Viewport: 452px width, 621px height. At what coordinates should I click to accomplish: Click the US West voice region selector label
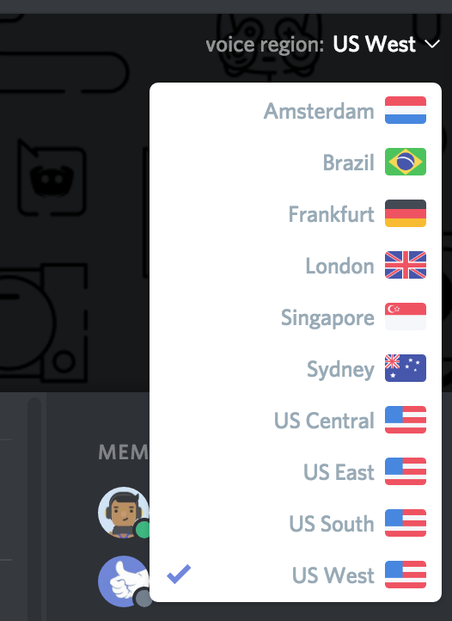click(374, 44)
